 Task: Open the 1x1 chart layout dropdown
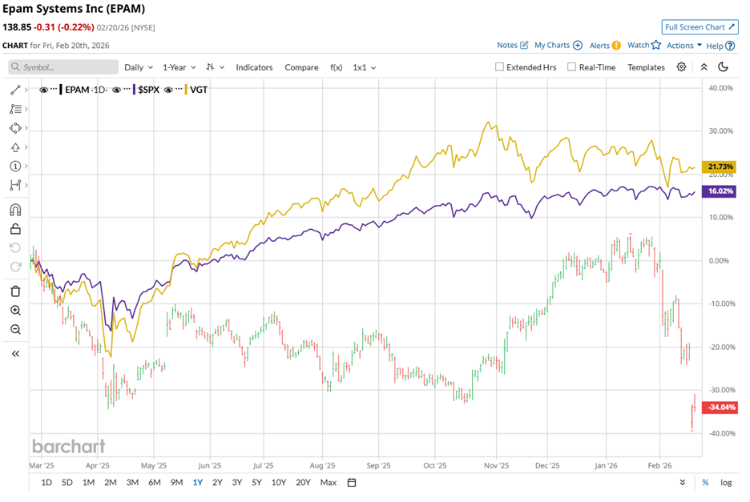(x=364, y=67)
